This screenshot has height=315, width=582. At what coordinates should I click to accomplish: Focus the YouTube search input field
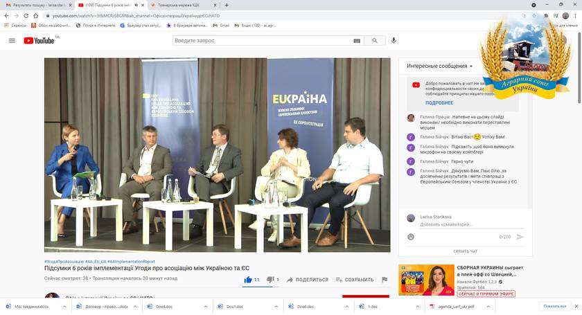[x=262, y=40]
